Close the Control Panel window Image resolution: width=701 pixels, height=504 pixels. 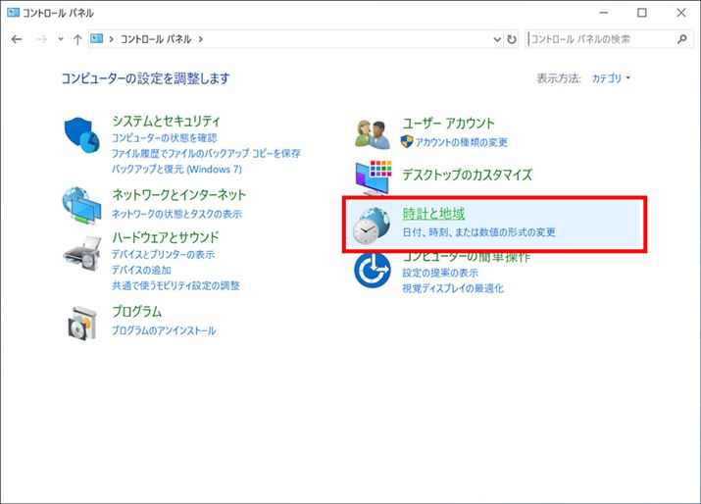point(680,13)
